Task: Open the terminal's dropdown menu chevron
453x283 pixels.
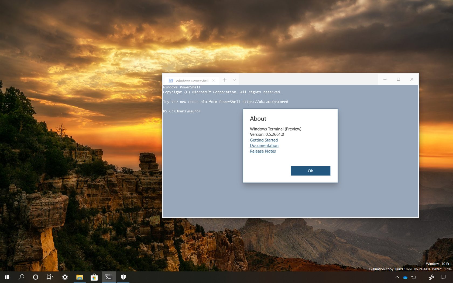Action: [x=234, y=80]
